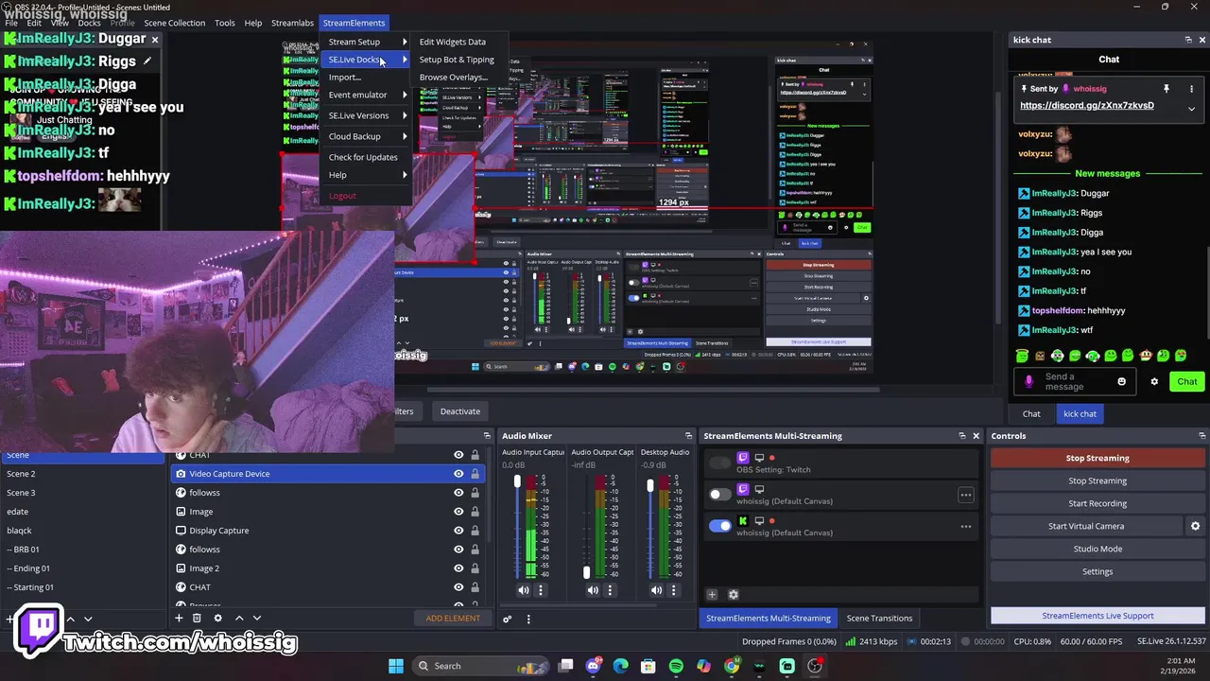Choose Edit Widgets Data
Image resolution: width=1210 pixels, height=681 pixels.
(x=458, y=42)
